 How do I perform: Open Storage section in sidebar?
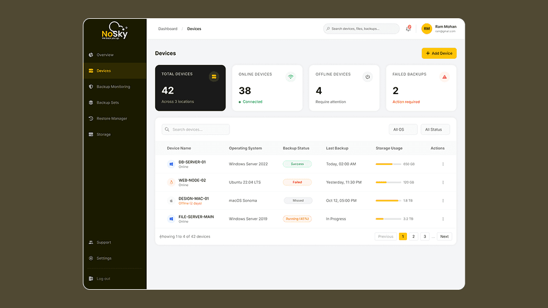tap(115, 135)
